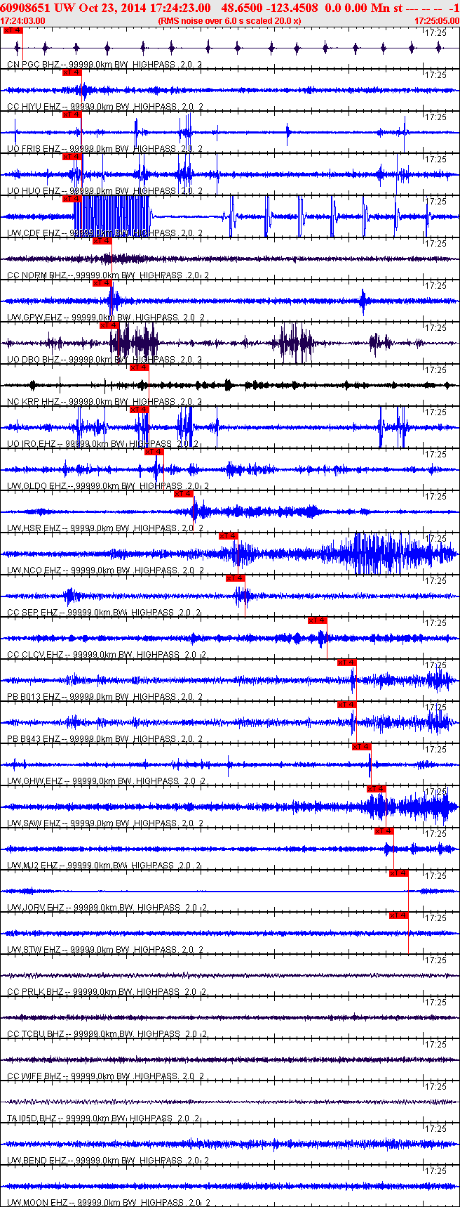Click the pick marker on UW NCO trace
The height and width of the screenshot is (1207, 460).
coord(229,536)
